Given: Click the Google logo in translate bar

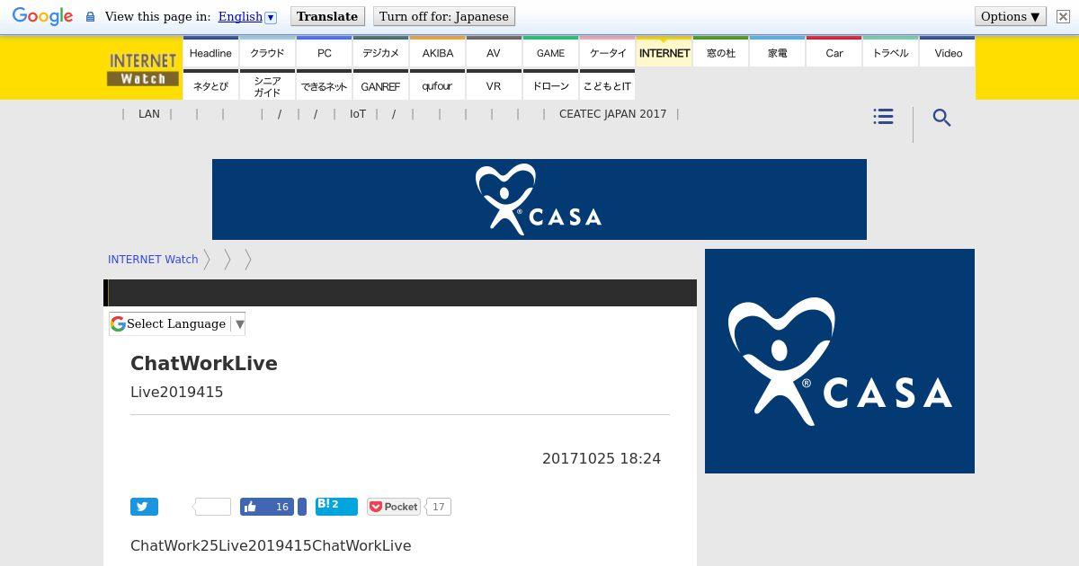Looking at the screenshot, I should click(x=42, y=16).
